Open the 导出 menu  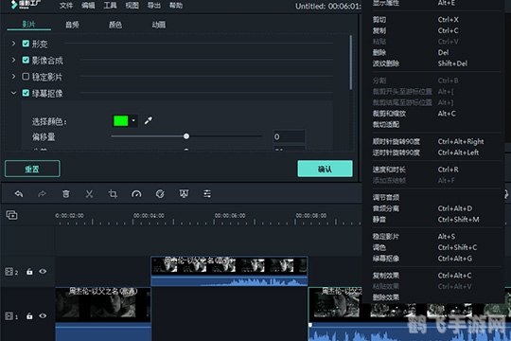154,6
